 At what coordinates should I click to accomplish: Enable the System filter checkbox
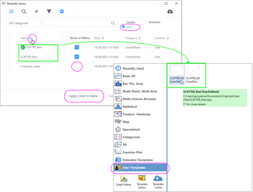pos(124,22)
